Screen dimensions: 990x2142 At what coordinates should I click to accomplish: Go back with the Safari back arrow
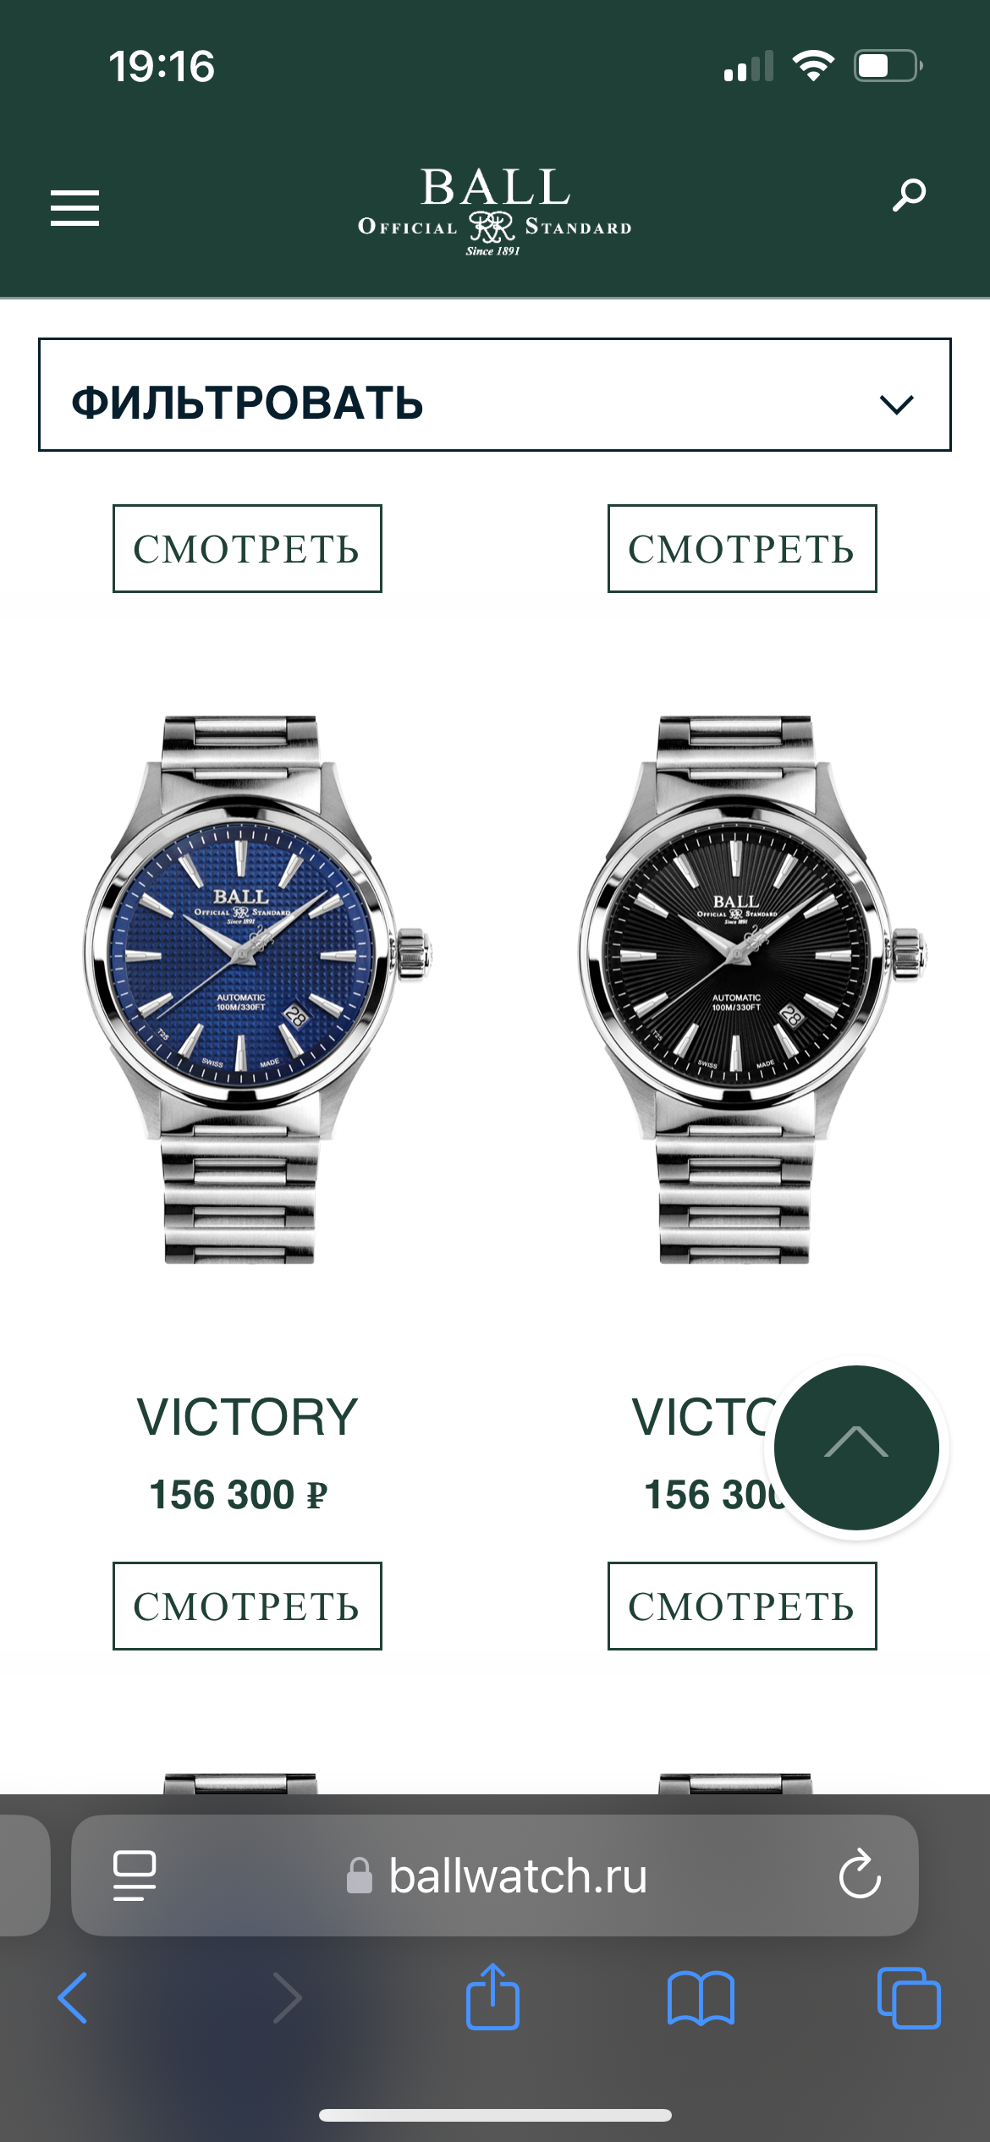pos(73,1997)
